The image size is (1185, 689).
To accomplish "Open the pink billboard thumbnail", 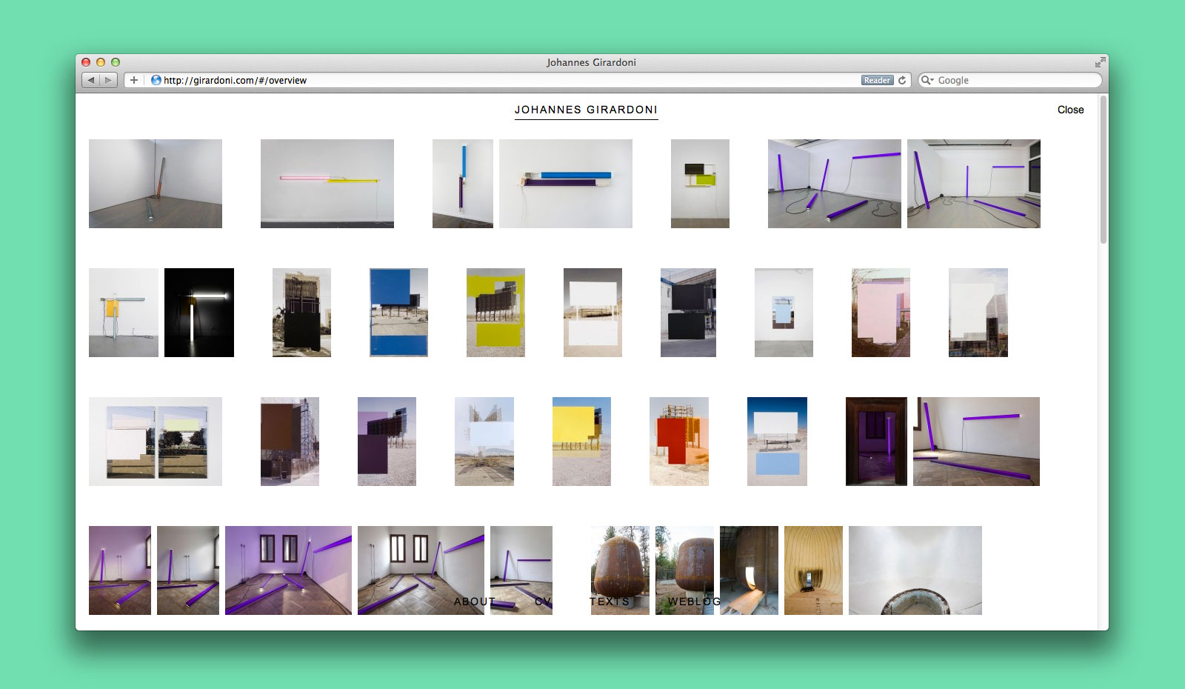I will coord(881,313).
